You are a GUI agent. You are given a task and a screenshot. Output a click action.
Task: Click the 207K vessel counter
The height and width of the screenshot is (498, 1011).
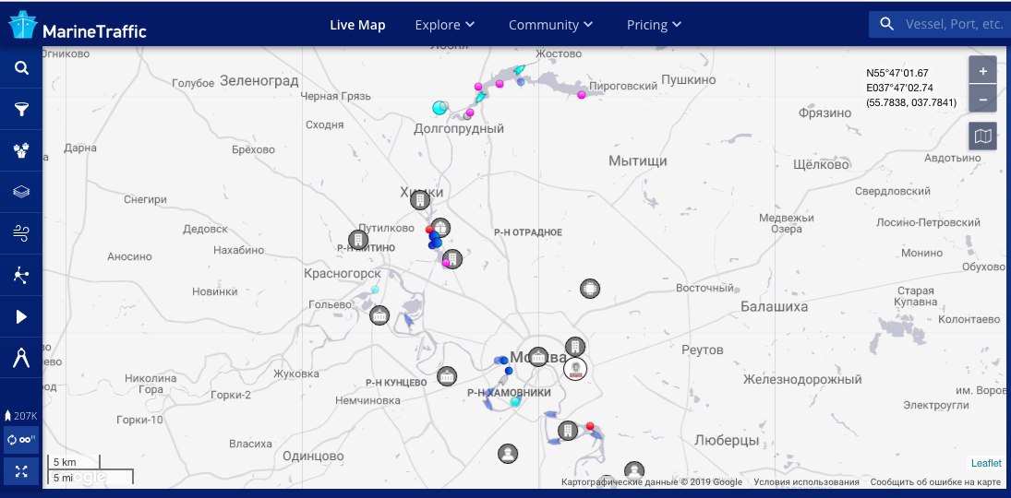(x=21, y=416)
